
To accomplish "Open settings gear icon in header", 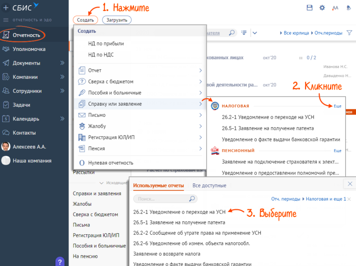I will [x=322, y=8].
